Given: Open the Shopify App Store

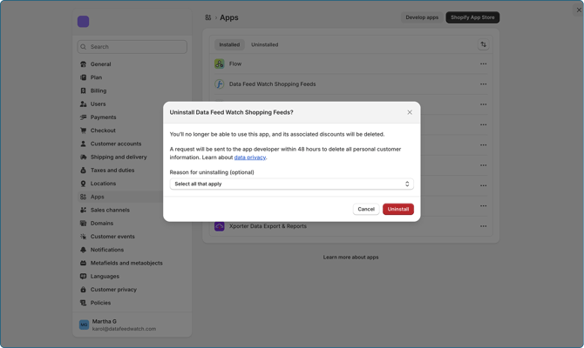Looking at the screenshot, I should [472, 17].
